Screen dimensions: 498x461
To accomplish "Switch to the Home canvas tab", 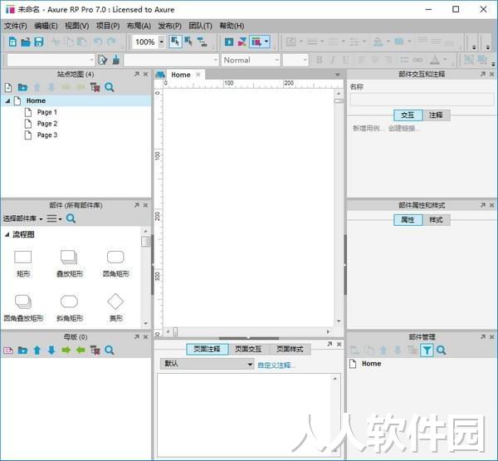I will [181, 75].
